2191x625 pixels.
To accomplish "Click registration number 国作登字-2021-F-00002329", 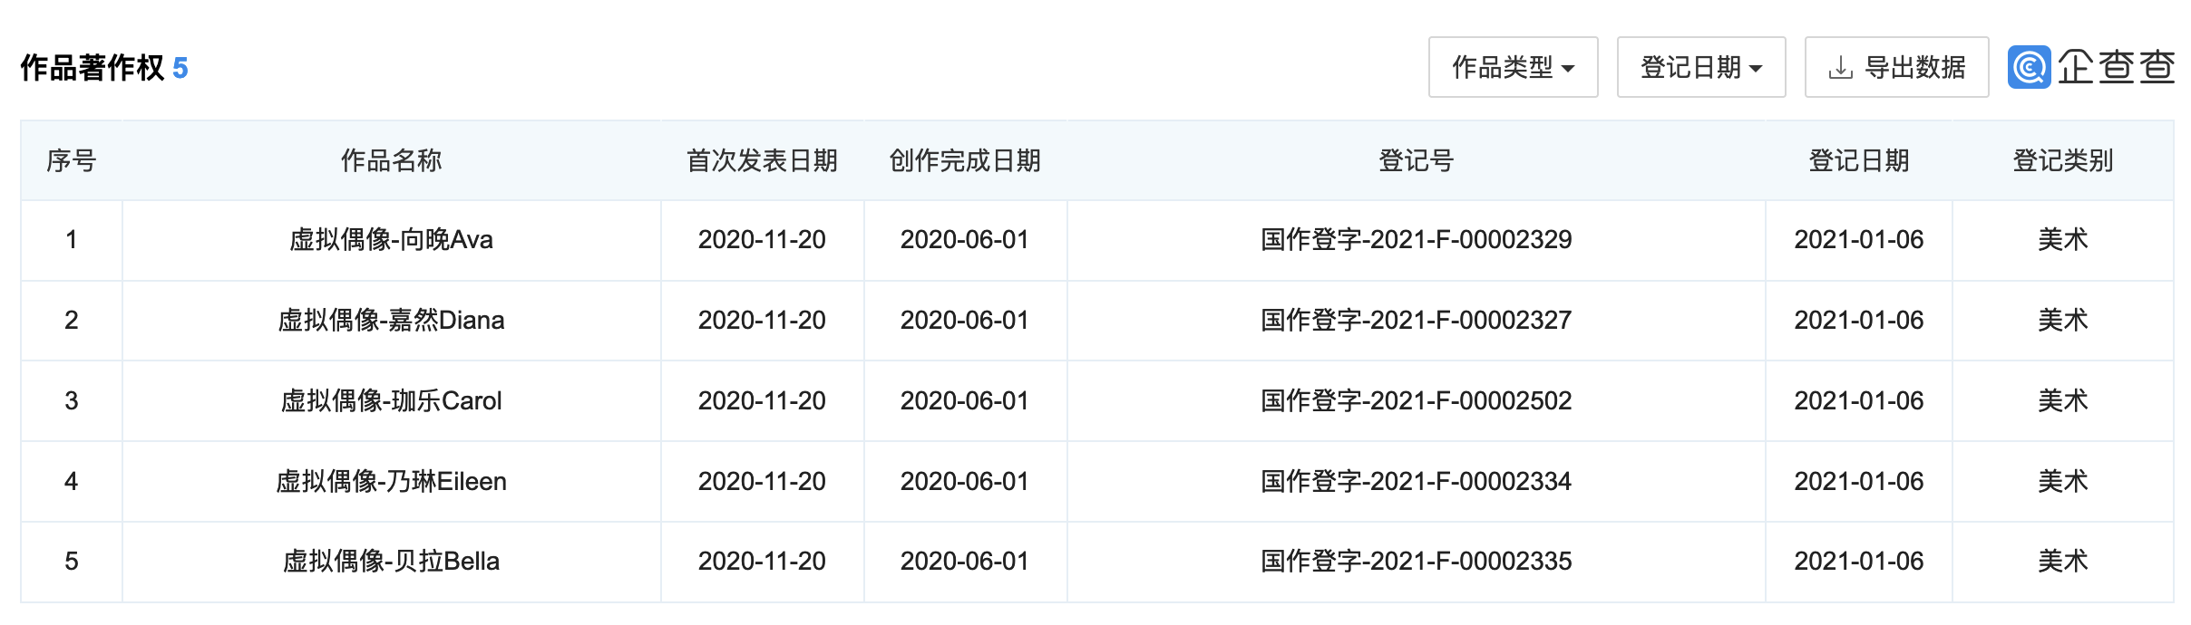I will pos(1416,240).
